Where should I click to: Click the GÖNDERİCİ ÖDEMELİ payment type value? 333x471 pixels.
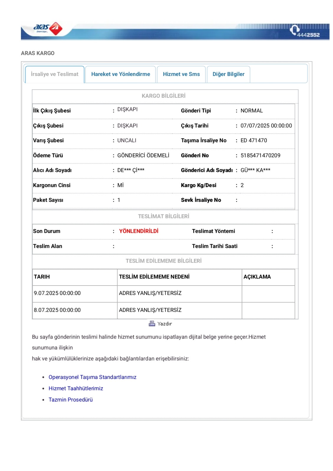click(x=143, y=155)
